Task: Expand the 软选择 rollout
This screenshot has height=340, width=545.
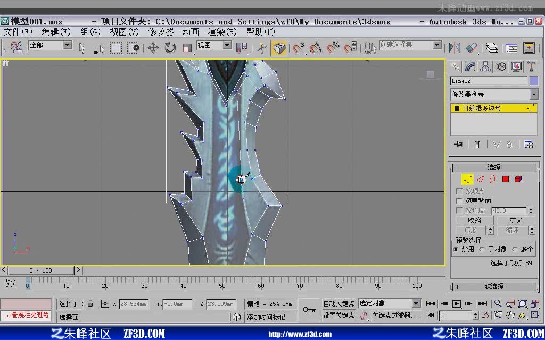Action: tap(493, 286)
